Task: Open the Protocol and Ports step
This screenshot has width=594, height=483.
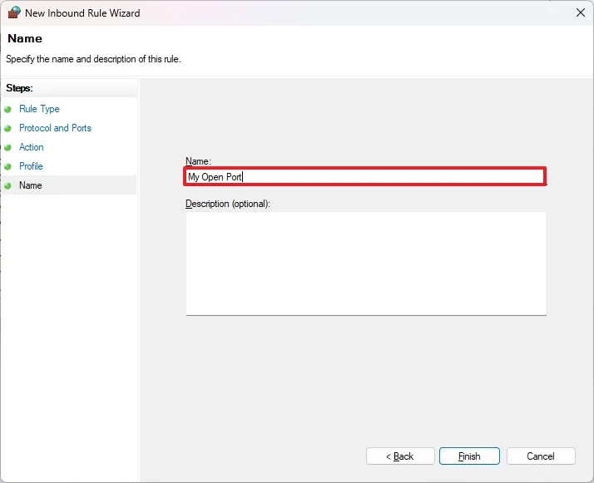Action: 55,128
